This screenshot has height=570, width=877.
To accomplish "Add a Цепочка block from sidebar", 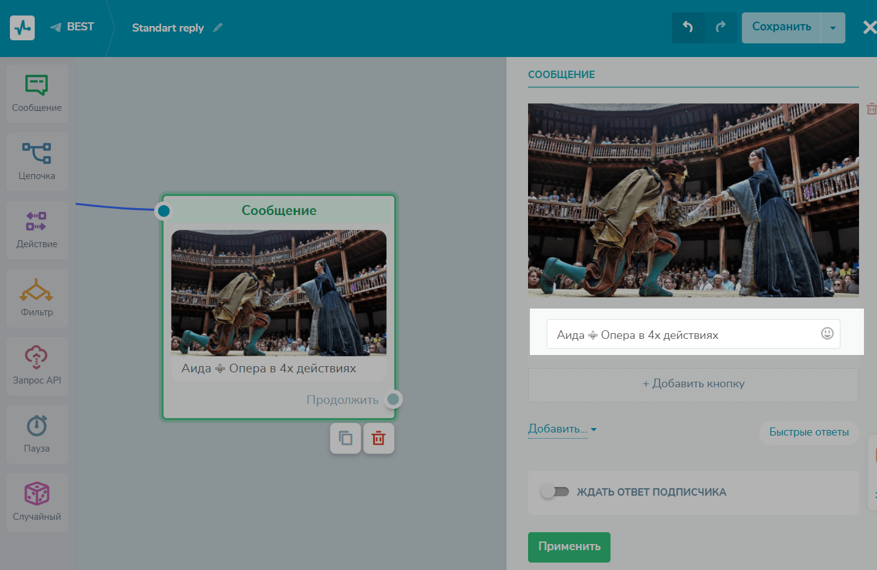I will pyautogui.click(x=37, y=162).
